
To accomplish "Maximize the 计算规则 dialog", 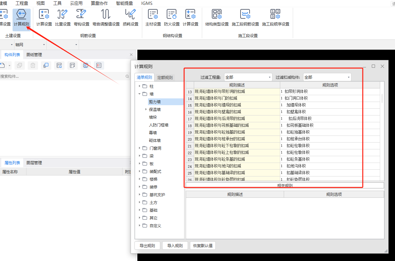I will point(373,66).
